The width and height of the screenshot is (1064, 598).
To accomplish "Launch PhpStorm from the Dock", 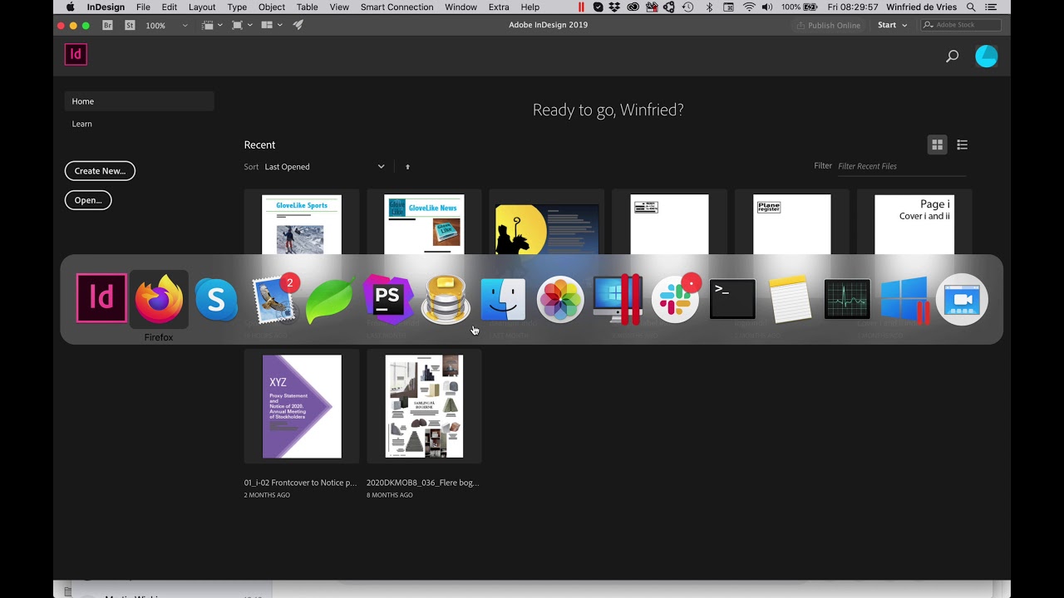I will [x=388, y=299].
